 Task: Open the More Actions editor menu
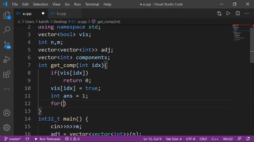(247, 13)
